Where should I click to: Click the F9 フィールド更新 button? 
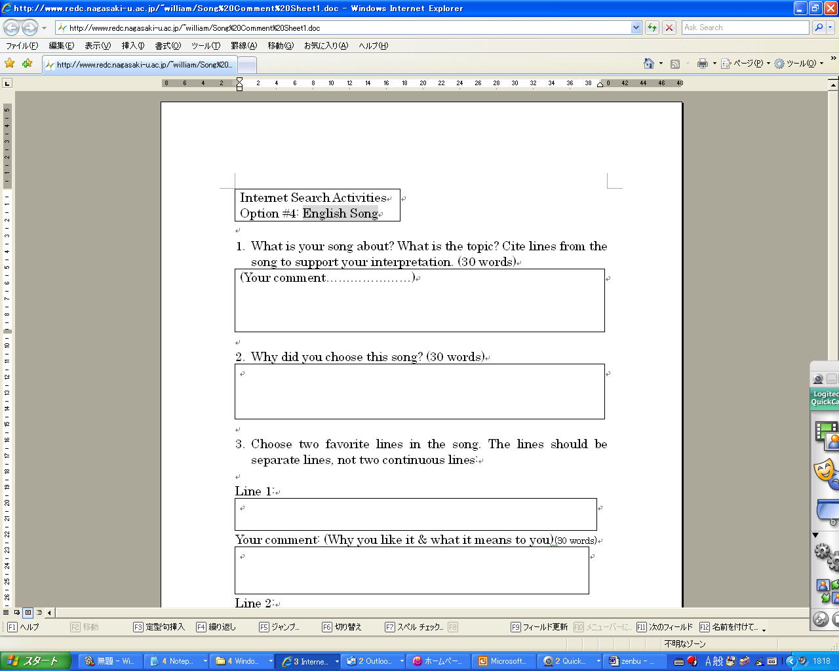[539, 627]
